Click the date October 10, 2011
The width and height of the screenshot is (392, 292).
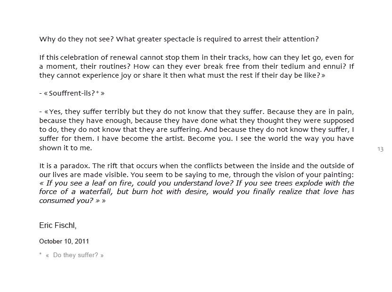pyautogui.click(x=64, y=241)
